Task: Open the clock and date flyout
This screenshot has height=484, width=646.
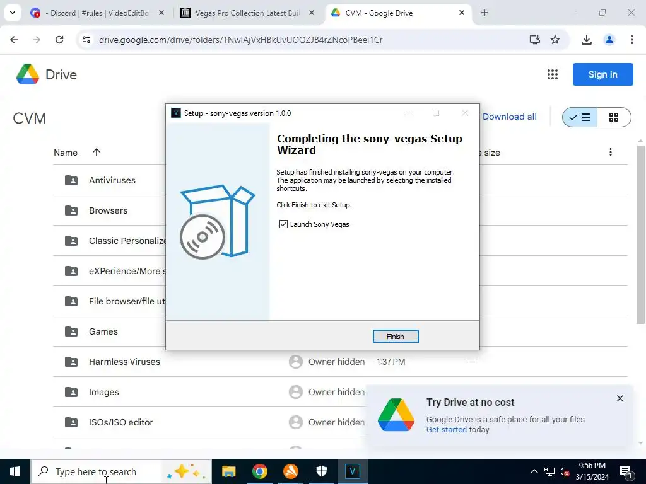Action: click(x=592, y=471)
